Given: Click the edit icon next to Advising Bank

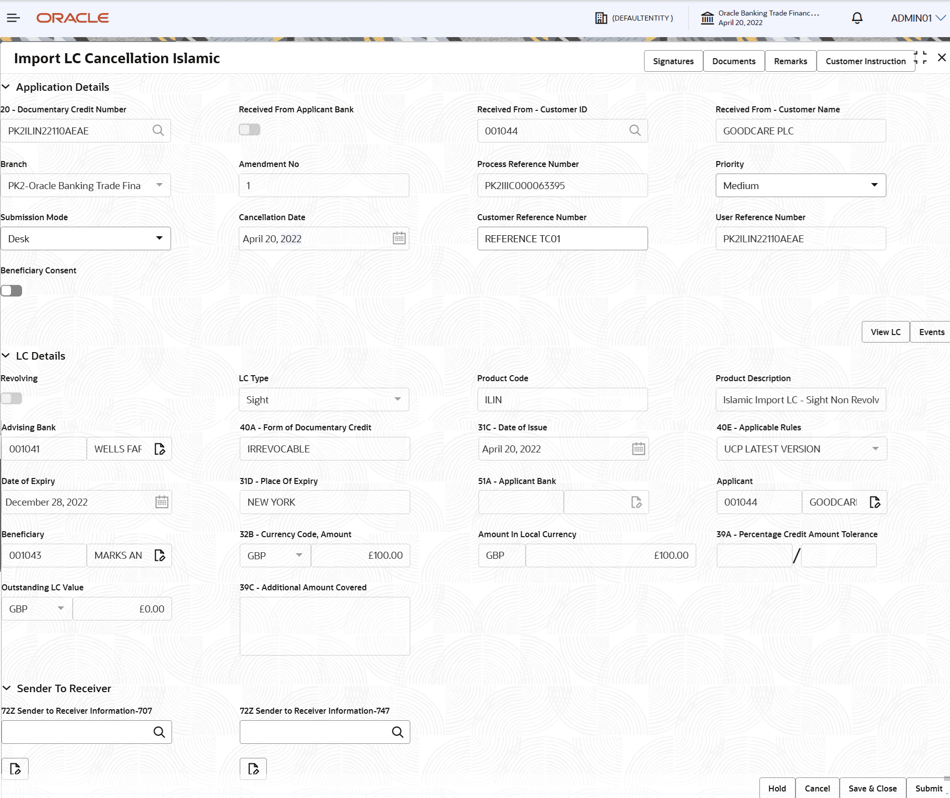Looking at the screenshot, I should pyautogui.click(x=160, y=448).
